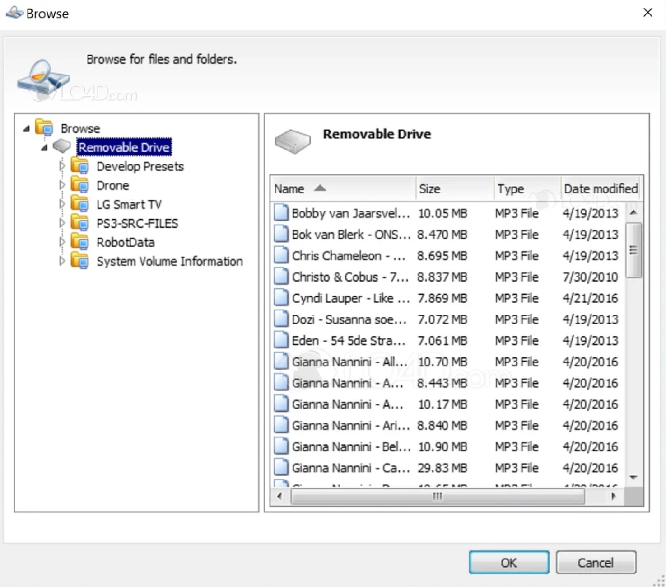This screenshot has width=666, height=587.
Task: Select the PS3-SRC-FILES folder label
Action: [137, 223]
